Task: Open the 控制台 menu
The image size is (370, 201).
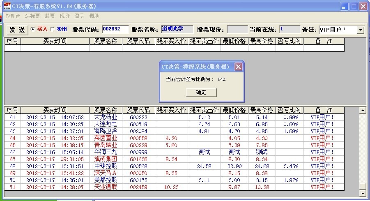Action: coord(13,16)
